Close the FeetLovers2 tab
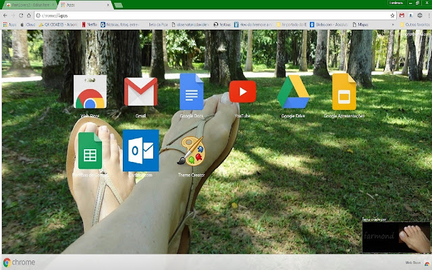The height and width of the screenshot is (270, 432). click(53, 5)
